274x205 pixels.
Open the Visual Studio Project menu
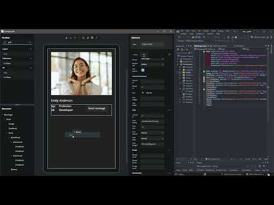206,31
